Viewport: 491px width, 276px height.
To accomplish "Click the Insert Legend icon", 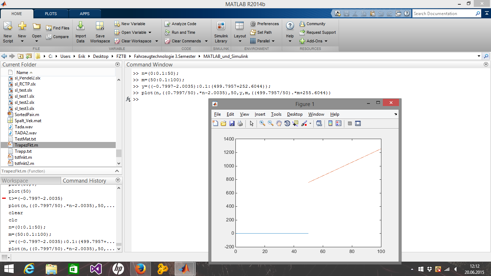I will click(338, 124).
